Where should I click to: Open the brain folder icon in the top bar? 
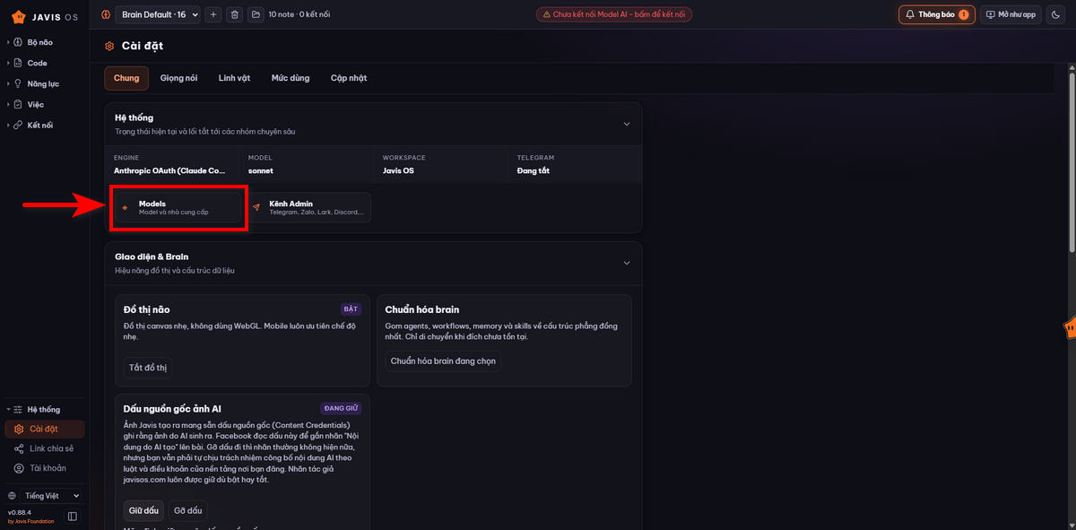coord(256,14)
